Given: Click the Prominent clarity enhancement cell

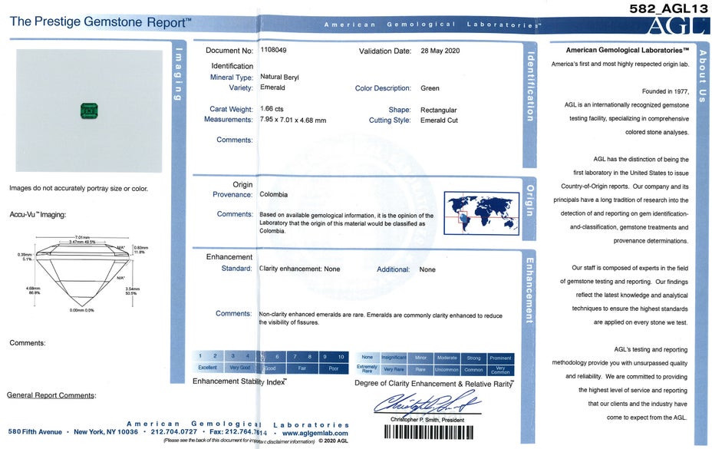Looking at the screenshot, I should [x=499, y=357].
